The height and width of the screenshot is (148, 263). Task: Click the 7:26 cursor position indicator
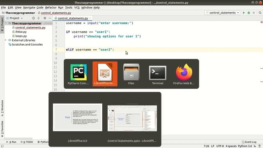(x=206, y=146)
